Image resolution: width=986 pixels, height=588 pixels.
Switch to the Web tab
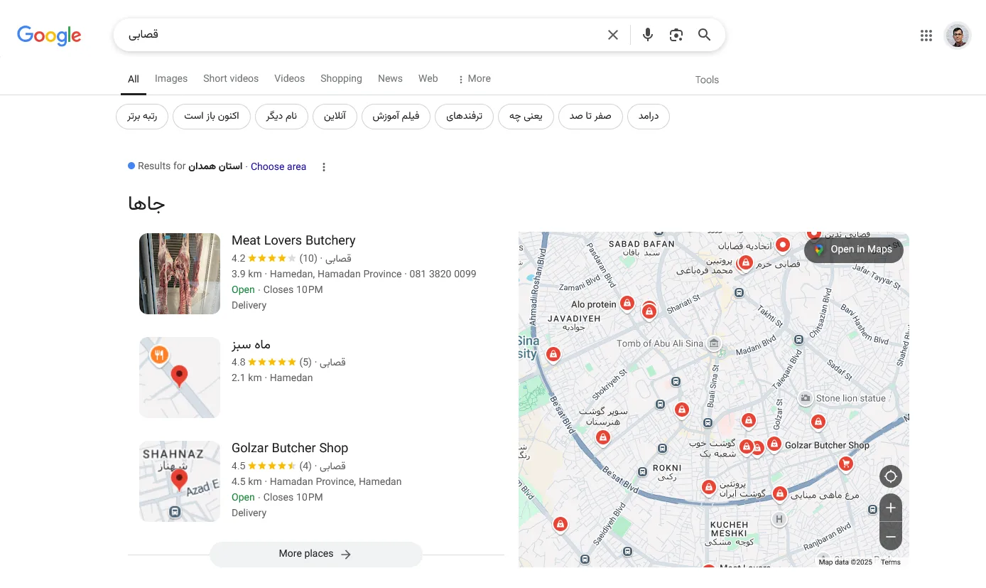tap(428, 79)
